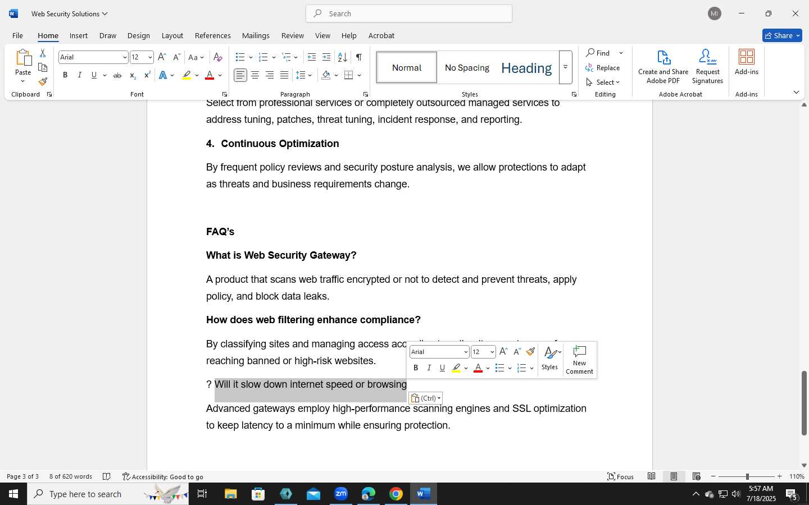Image resolution: width=809 pixels, height=505 pixels.
Task: Decrease paragraph indent
Action: pyautogui.click(x=312, y=57)
